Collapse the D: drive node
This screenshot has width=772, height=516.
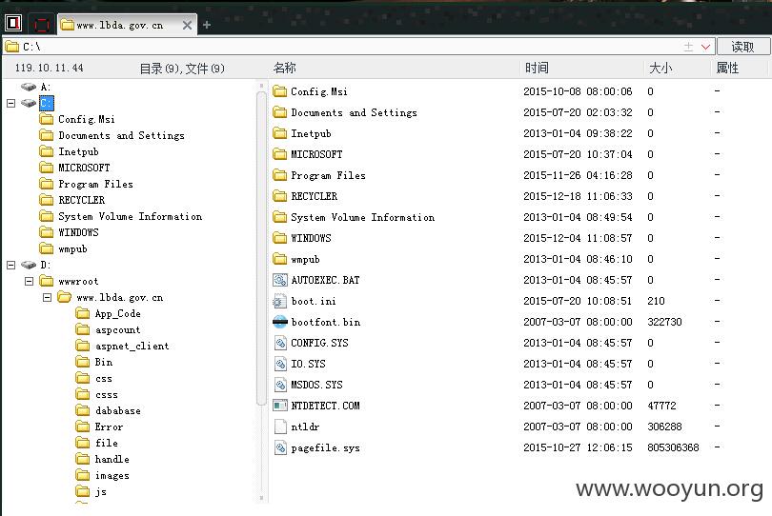click(10, 265)
